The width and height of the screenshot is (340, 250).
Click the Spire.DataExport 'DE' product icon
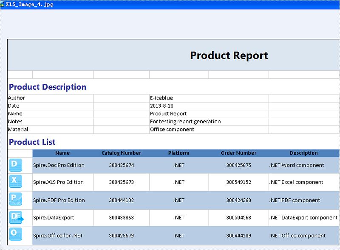pos(17,217)
